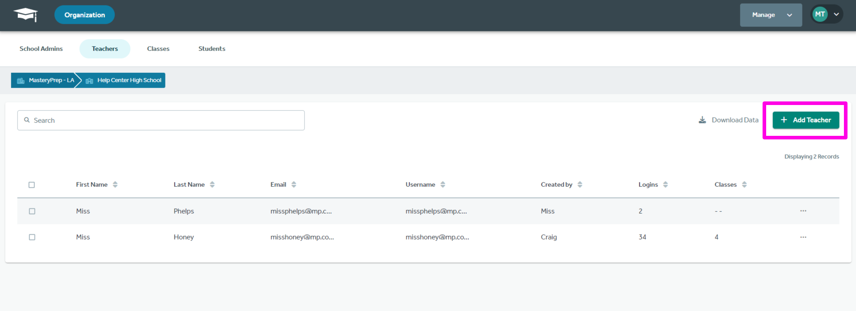Click the graduation cap logo icon
Image resolution: width=856 pixels, height=311 pixels.
[26, 15]
